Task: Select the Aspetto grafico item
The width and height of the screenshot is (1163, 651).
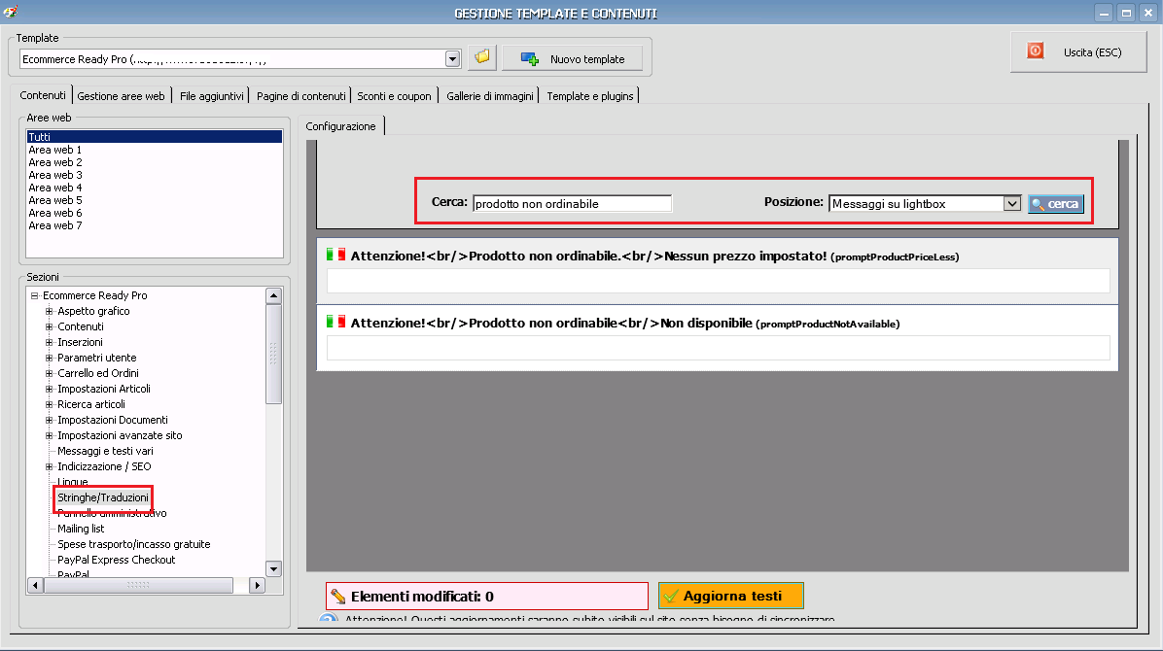Action: (93, 311)
